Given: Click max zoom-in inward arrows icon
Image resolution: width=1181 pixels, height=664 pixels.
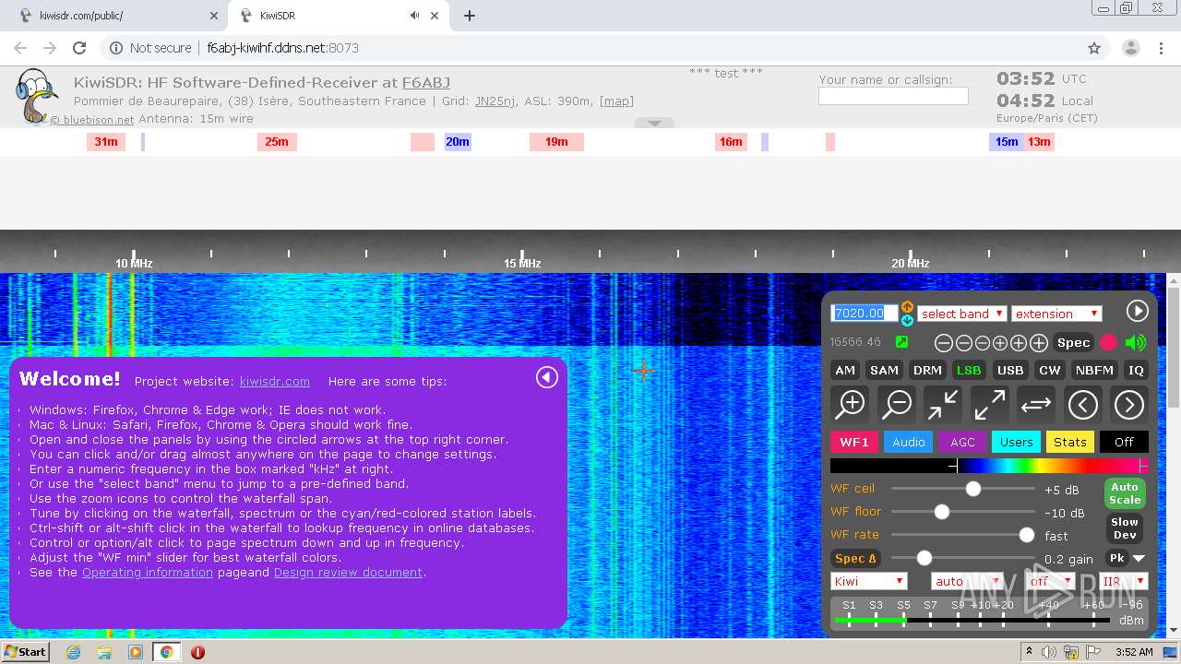Looking at the screenshot, I should tap(943, 404).
